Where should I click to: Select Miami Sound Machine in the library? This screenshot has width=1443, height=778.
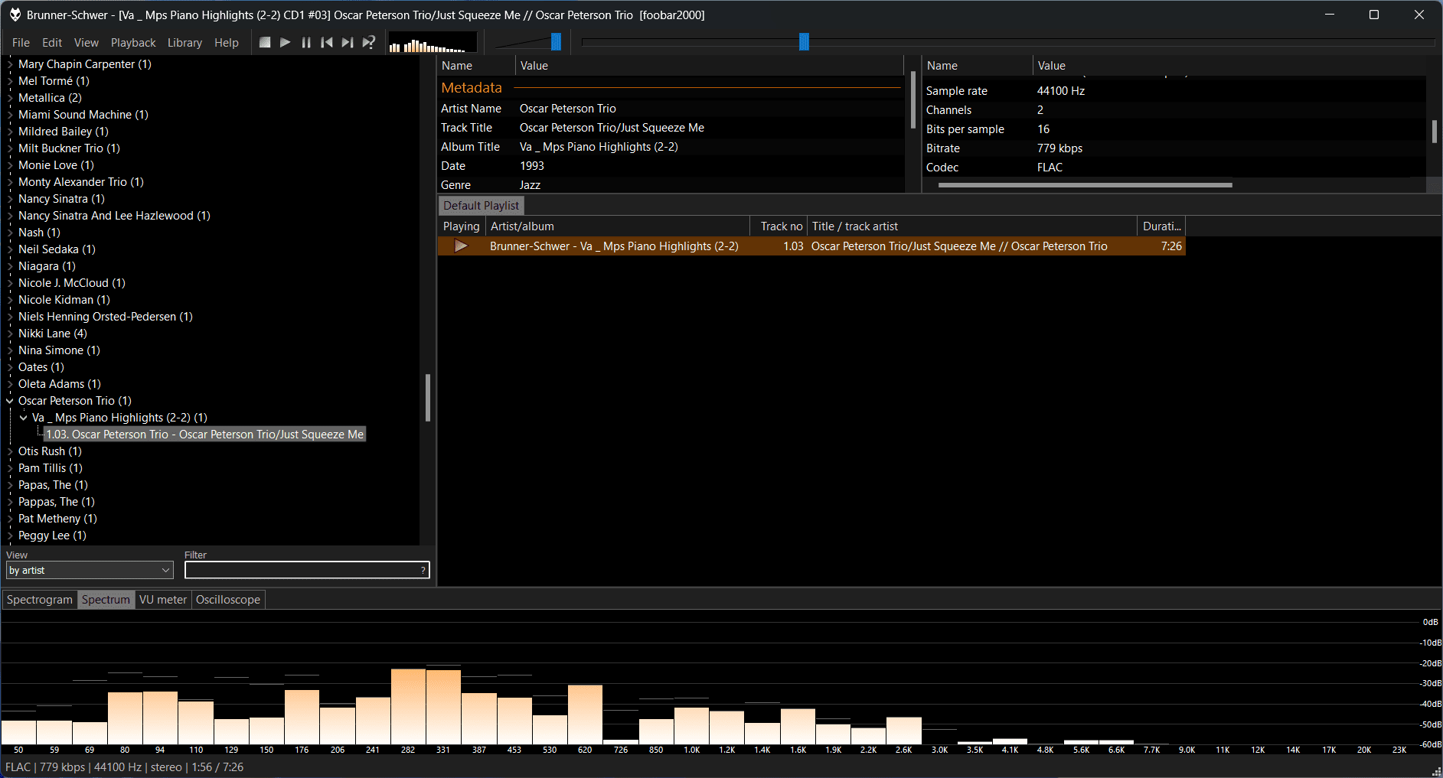83,115
